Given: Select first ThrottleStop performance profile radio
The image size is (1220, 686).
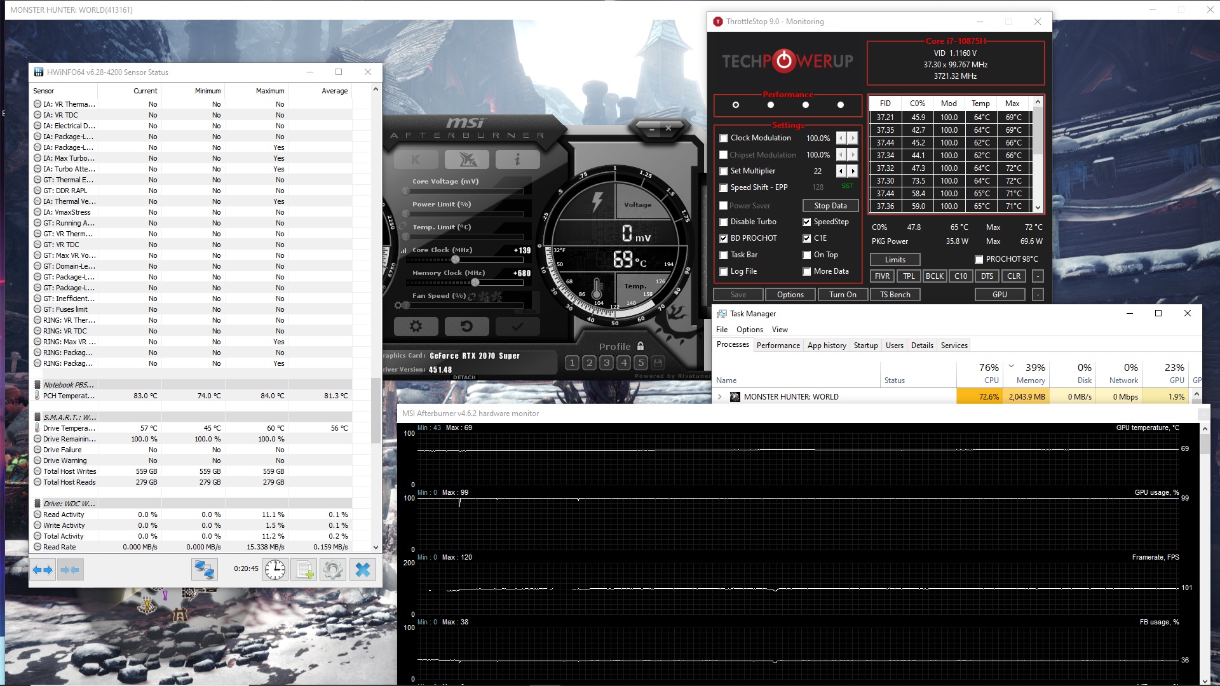Looking at the screenshot, I should pyautogui.click(x=736, y=105).
